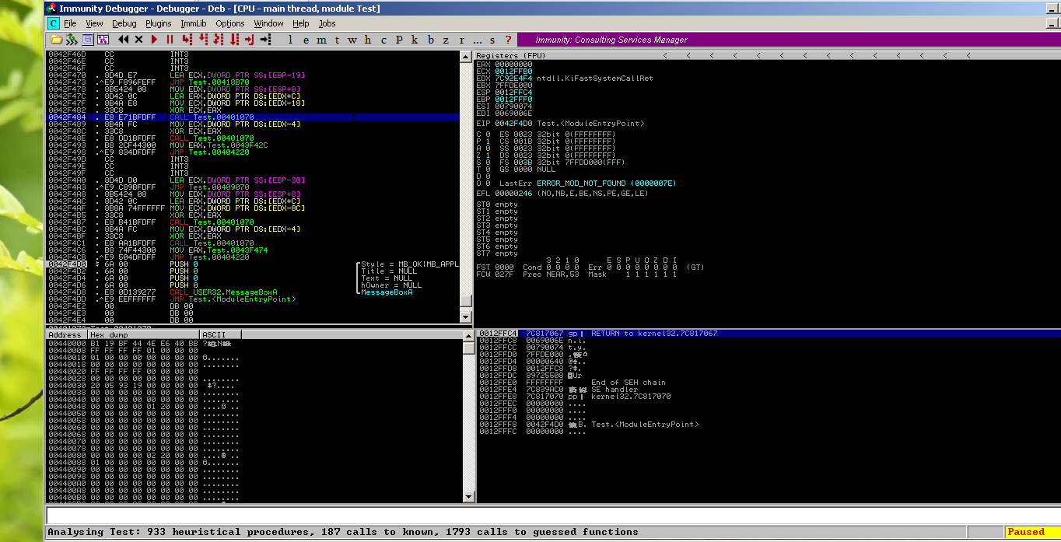The image size is (1061, 542).
Task: Open the graph view toolbar icon
Action: click(103, 40)
